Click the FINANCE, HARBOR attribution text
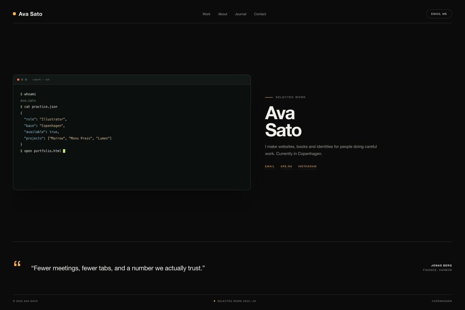The width and height of the screenshot is (465, 310). pos(437,270)
